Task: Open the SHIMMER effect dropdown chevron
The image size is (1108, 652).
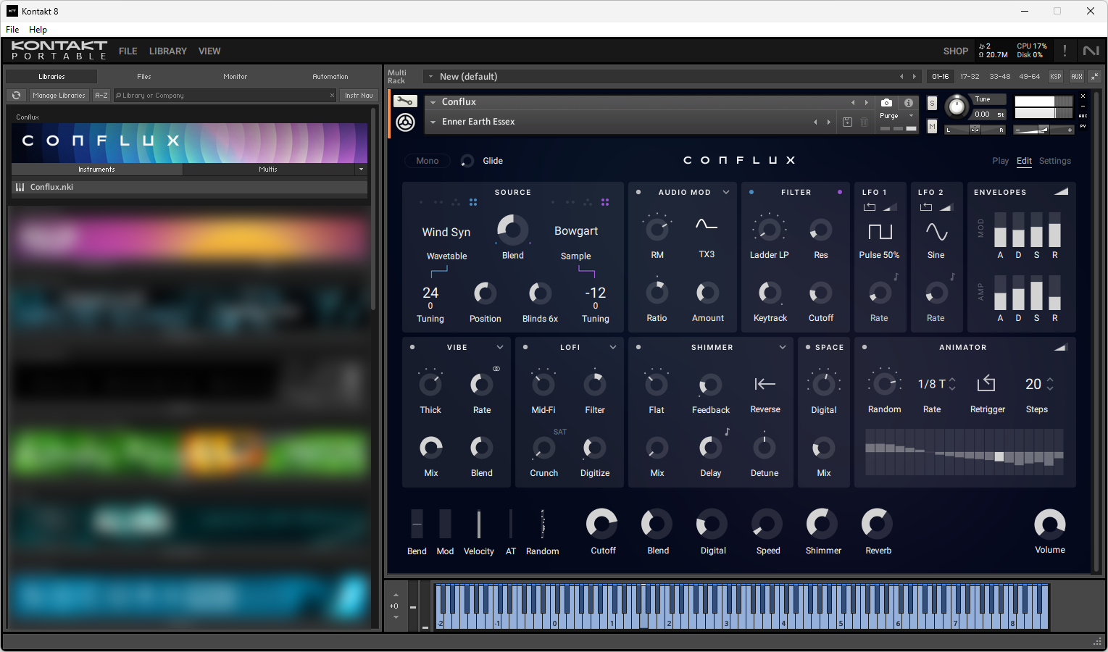Action: click(783, 348)
